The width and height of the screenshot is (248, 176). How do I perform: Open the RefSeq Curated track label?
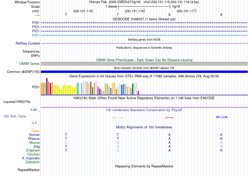[x=28, y=43]
